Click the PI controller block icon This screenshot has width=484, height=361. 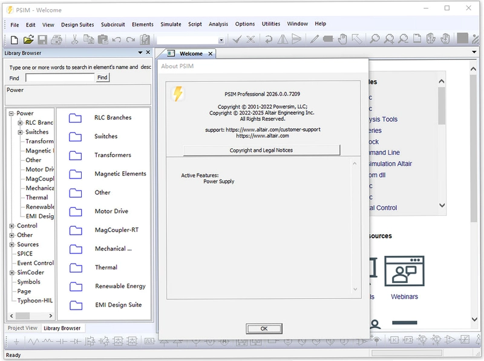click(407, 340)
